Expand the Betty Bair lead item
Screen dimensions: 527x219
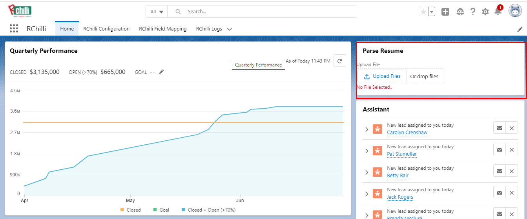367,172
